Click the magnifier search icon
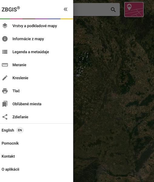 [113, 10]
